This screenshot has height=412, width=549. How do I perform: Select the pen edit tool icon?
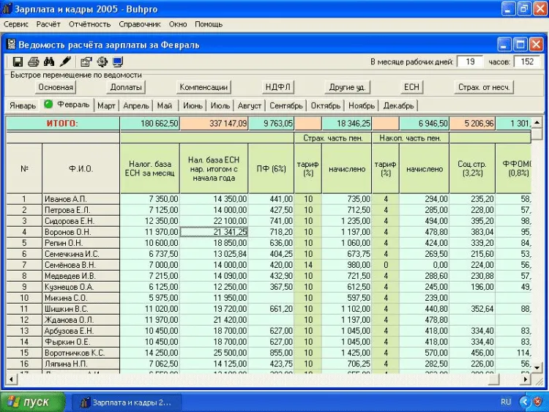pyautogui.click(x=65, y=62)
